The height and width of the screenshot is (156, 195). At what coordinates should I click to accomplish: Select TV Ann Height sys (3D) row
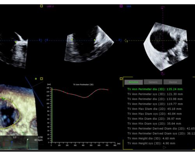pyautogui.click(x=151, y=144)
